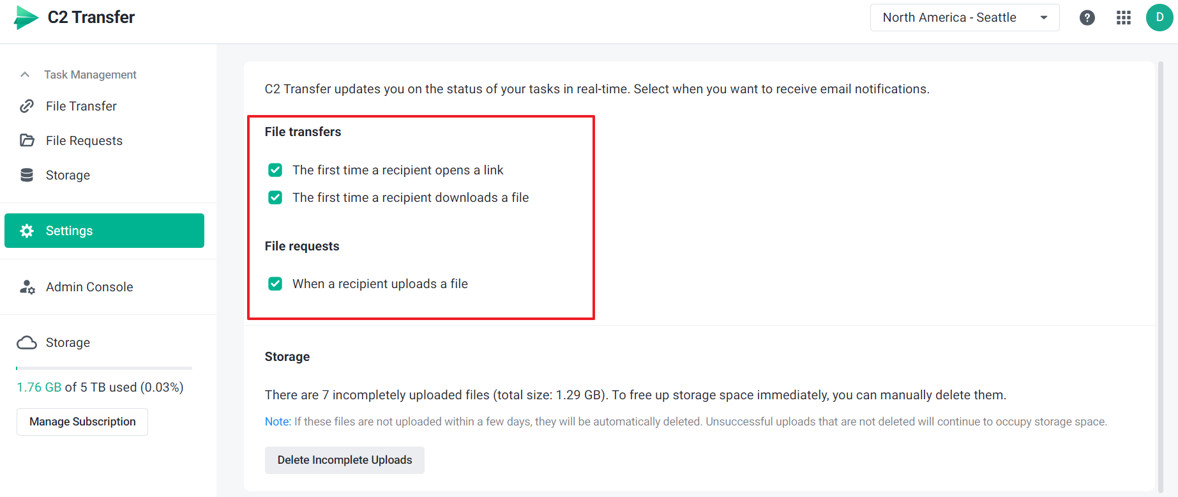Open File Requests from the sidebar

point(84,140)
